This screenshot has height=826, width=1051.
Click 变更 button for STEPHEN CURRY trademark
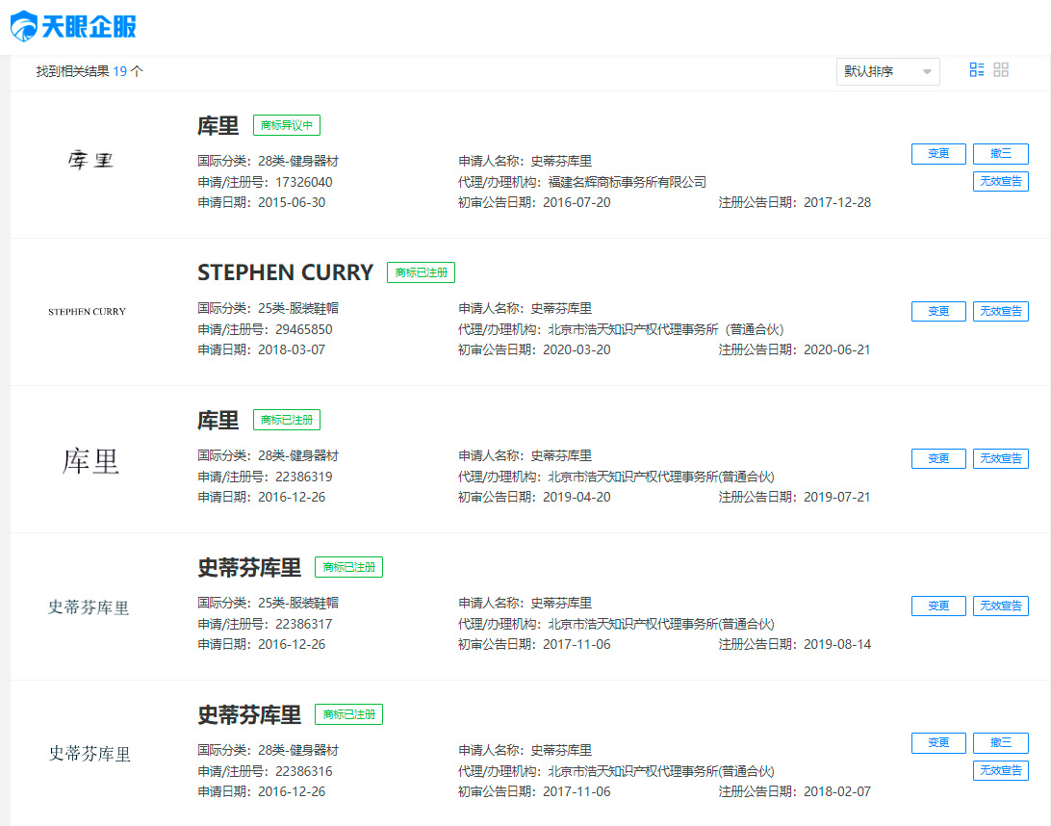(938, 311)
